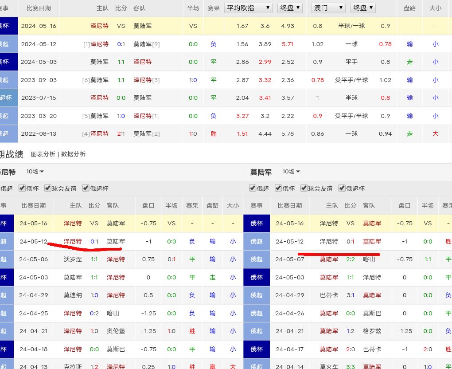Expand 终盘 dropdown beside 澳门

point(363,8)
